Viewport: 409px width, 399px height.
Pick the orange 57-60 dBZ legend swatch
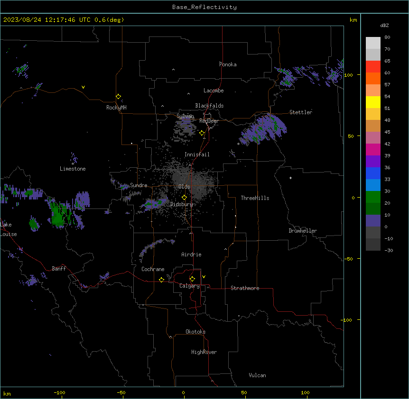click(x=373, y=78)
